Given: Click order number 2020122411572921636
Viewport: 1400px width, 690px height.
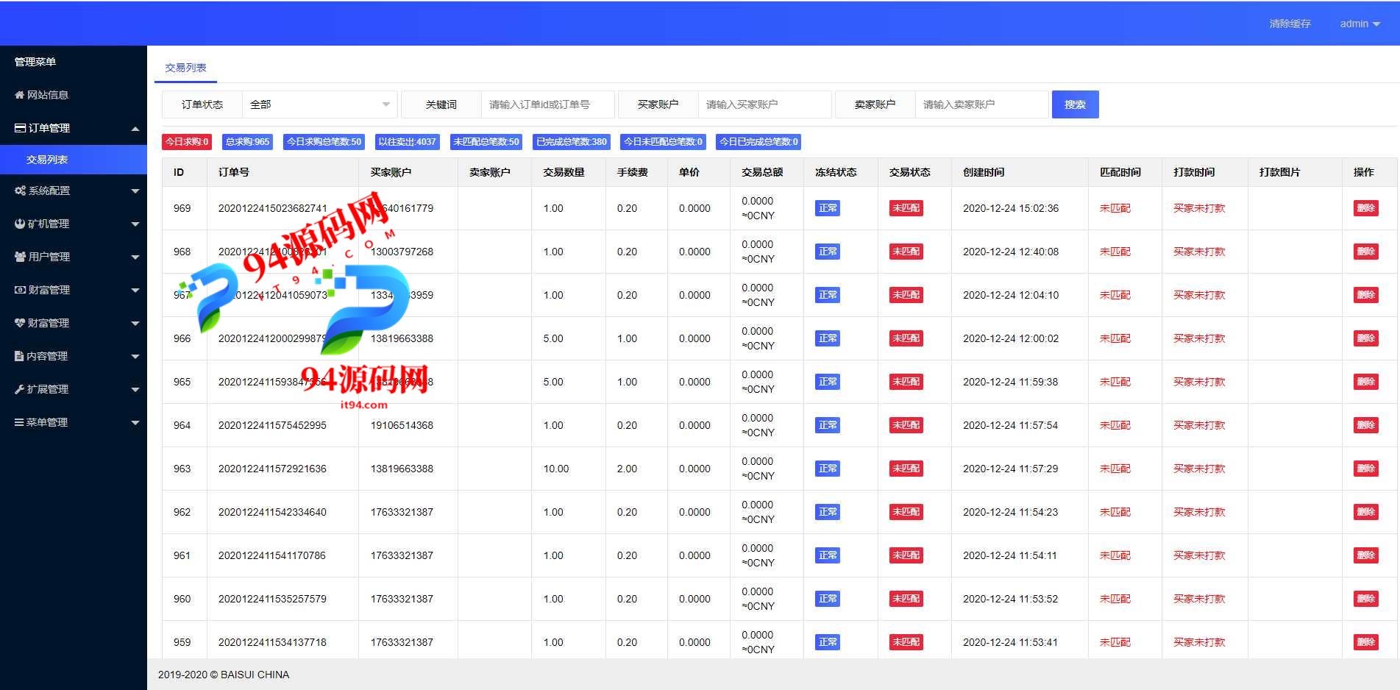Looking at the screenshot, I should [272, 469].
